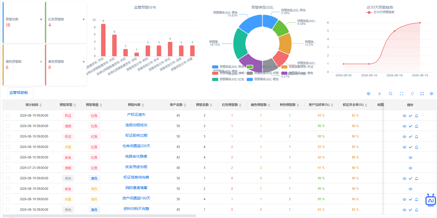Click the gear icon beside the download icon

pos(369,94)
